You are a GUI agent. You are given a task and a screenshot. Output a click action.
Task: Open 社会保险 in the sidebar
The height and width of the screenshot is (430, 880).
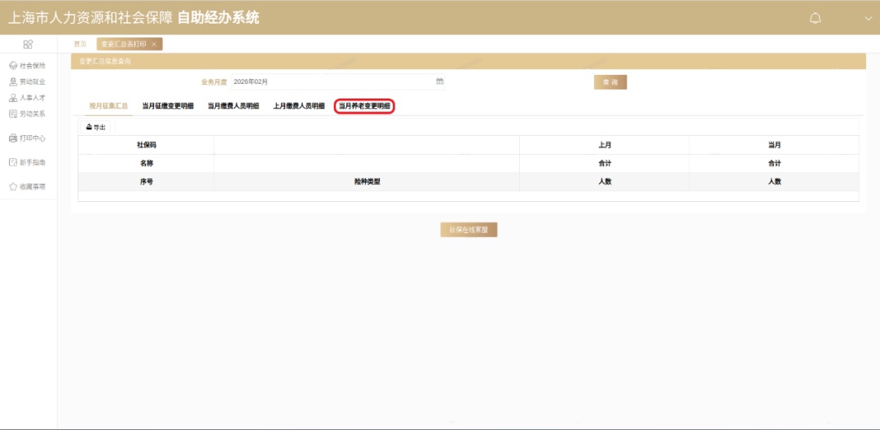click(x=28, y=65)
